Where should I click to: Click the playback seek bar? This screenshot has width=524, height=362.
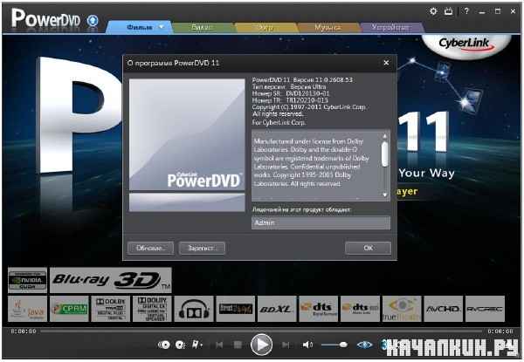[261, 331]
